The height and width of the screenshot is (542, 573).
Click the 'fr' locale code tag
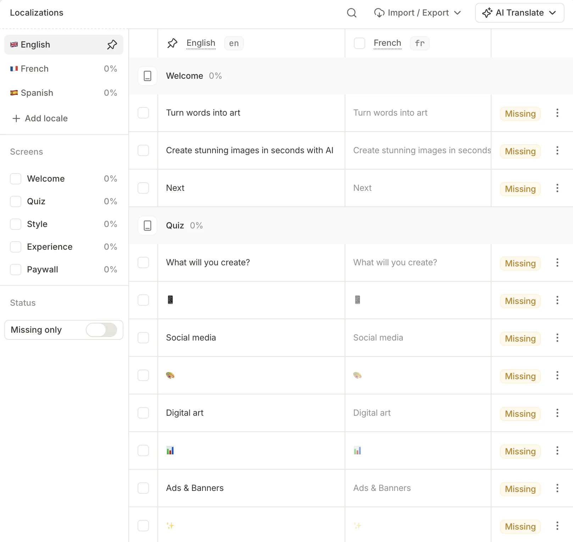(x=420, y=43)
